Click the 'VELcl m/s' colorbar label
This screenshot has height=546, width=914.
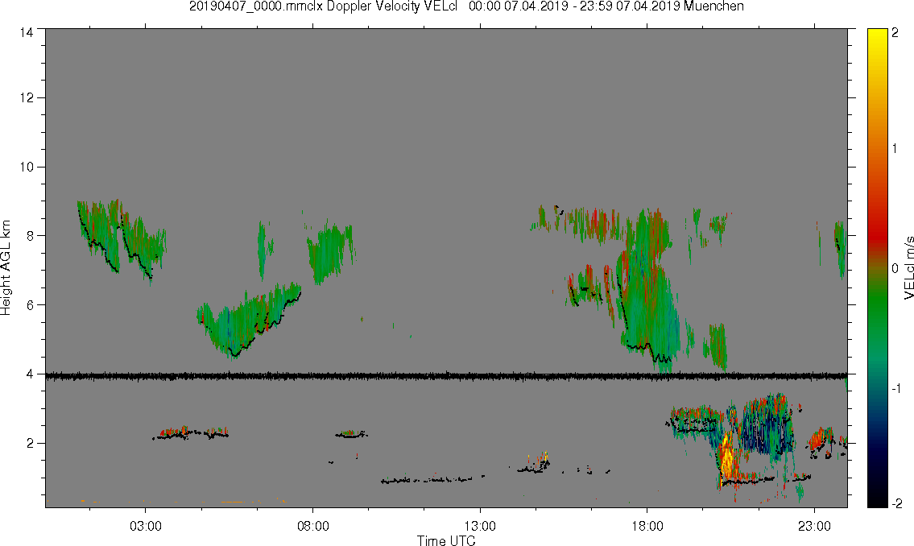908,268
